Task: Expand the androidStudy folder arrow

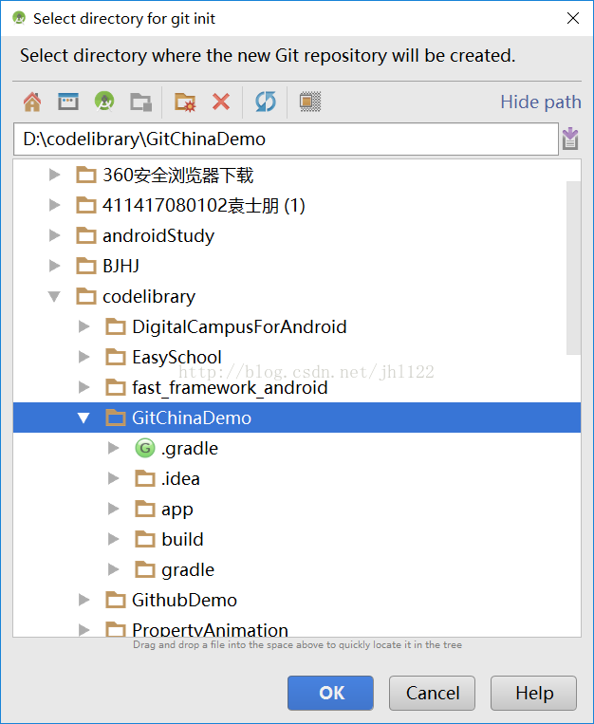Action: coord(54,235)
